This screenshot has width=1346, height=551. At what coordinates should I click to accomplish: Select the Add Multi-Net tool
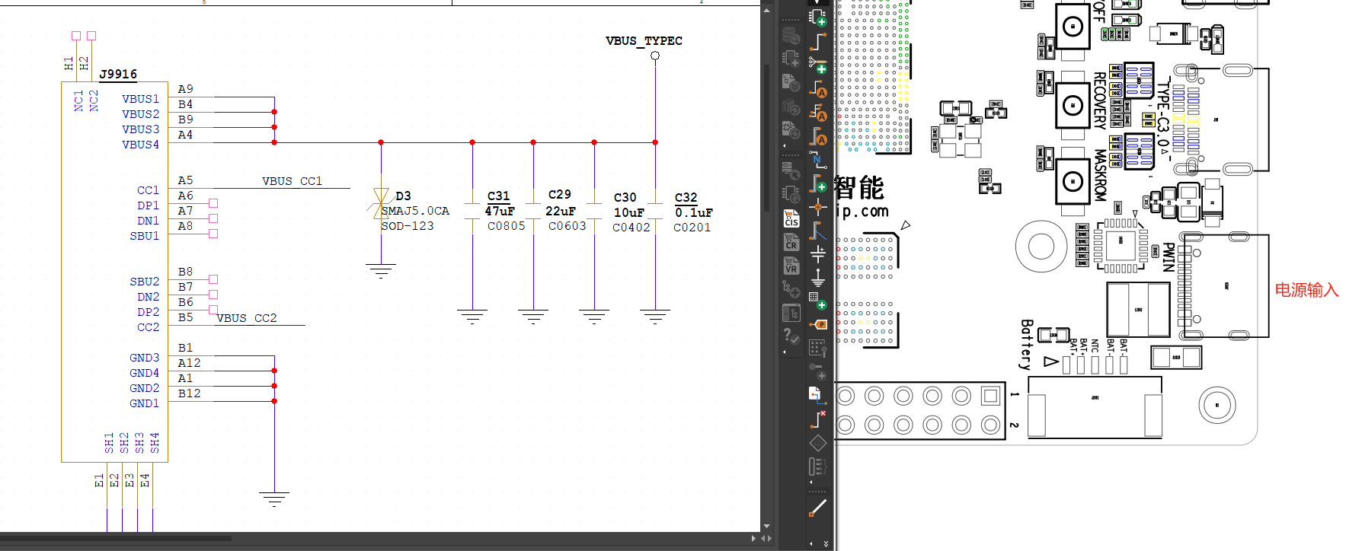tap(818, 65)
